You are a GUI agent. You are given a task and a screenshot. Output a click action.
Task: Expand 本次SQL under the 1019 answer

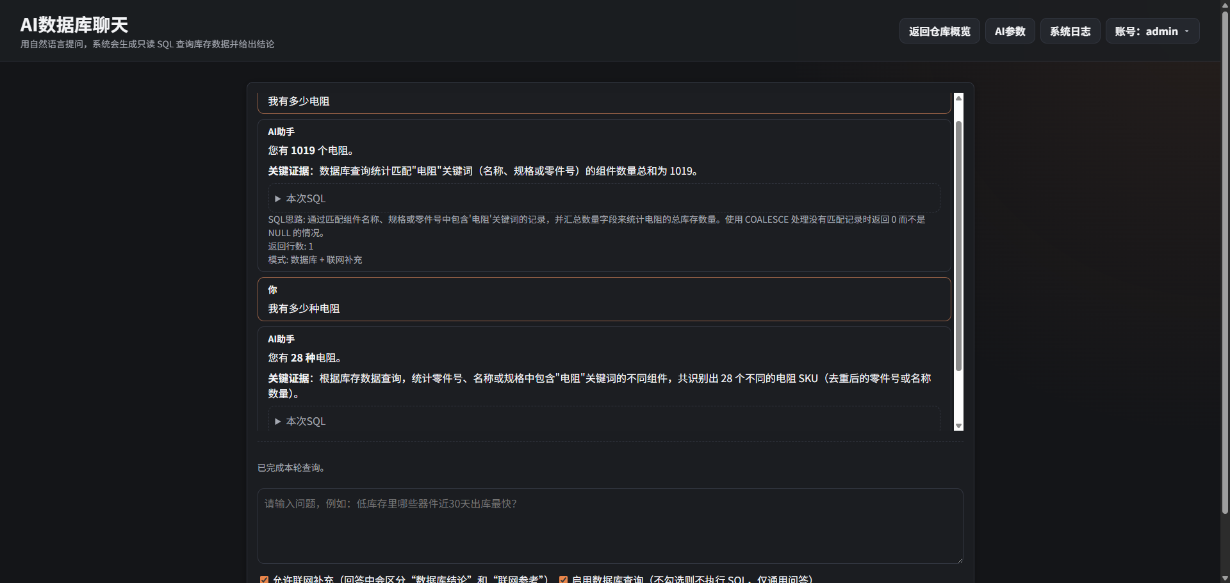pos(306,199)
